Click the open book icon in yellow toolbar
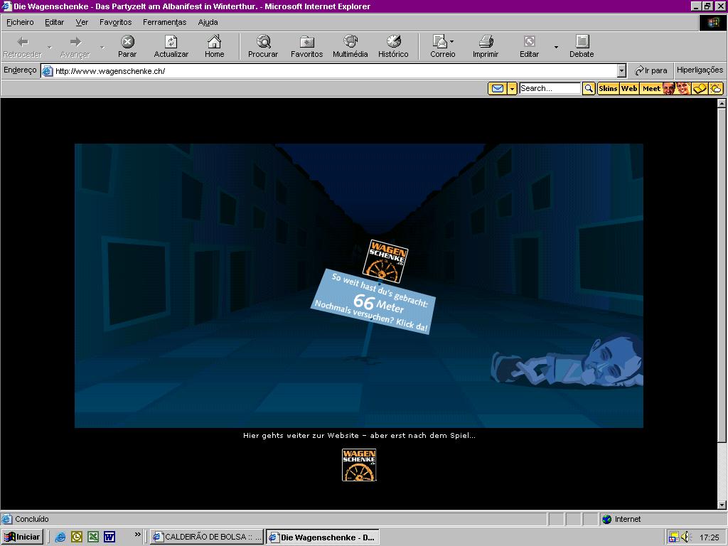The height and width of the screenshot is (546, 728). click(700, 88)
